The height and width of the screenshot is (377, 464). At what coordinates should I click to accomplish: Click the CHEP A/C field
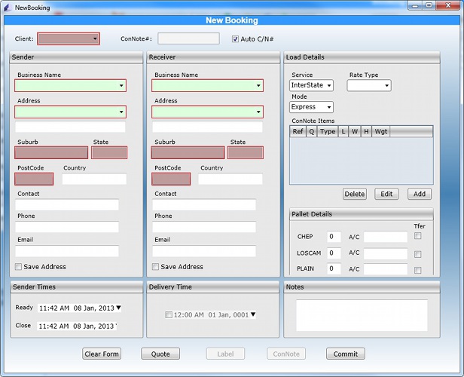(x=386, y=237)
